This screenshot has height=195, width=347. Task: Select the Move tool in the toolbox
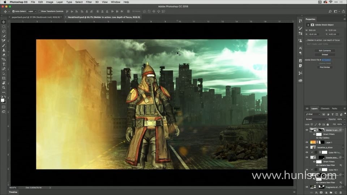[4, 22]
